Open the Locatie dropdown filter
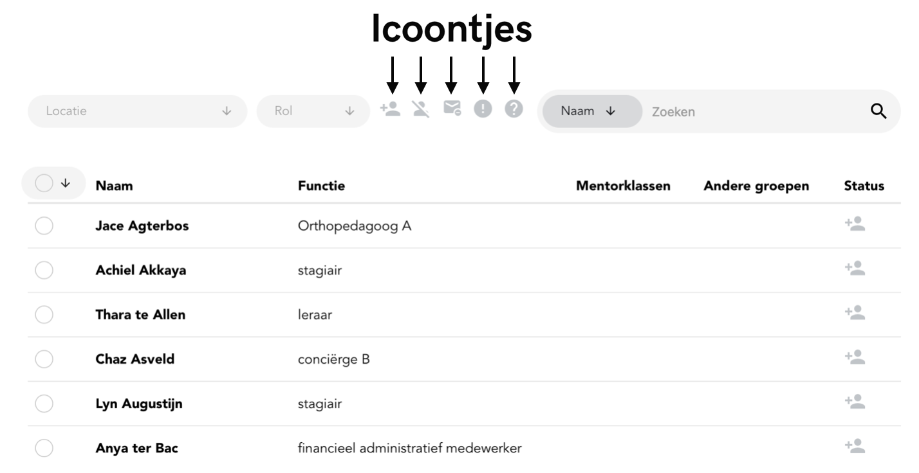919x473 pixels. 137,111
